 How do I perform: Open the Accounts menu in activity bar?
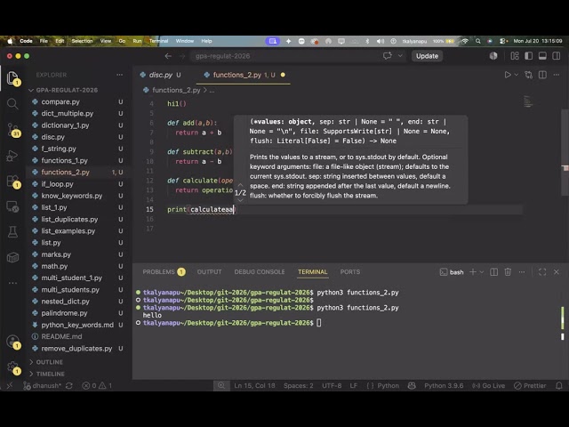(x=12, y=342)
